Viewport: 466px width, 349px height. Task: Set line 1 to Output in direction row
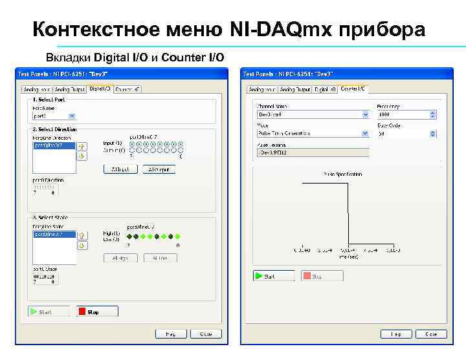tap(173, 151)
